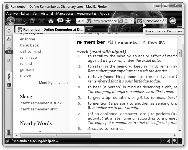The image size is (188, 150).
Task: Click the magnifier icon in the search box
Action: coord(164,21)
